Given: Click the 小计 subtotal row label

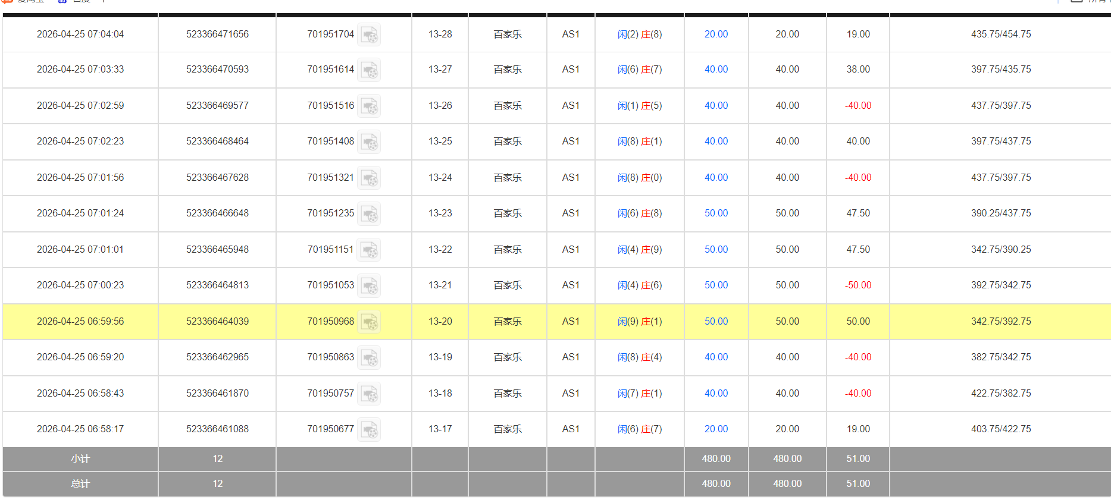Looking at the screenshot, I should coord(80,459).
